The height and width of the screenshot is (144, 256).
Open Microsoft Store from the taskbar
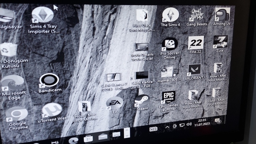click(88, 139)
